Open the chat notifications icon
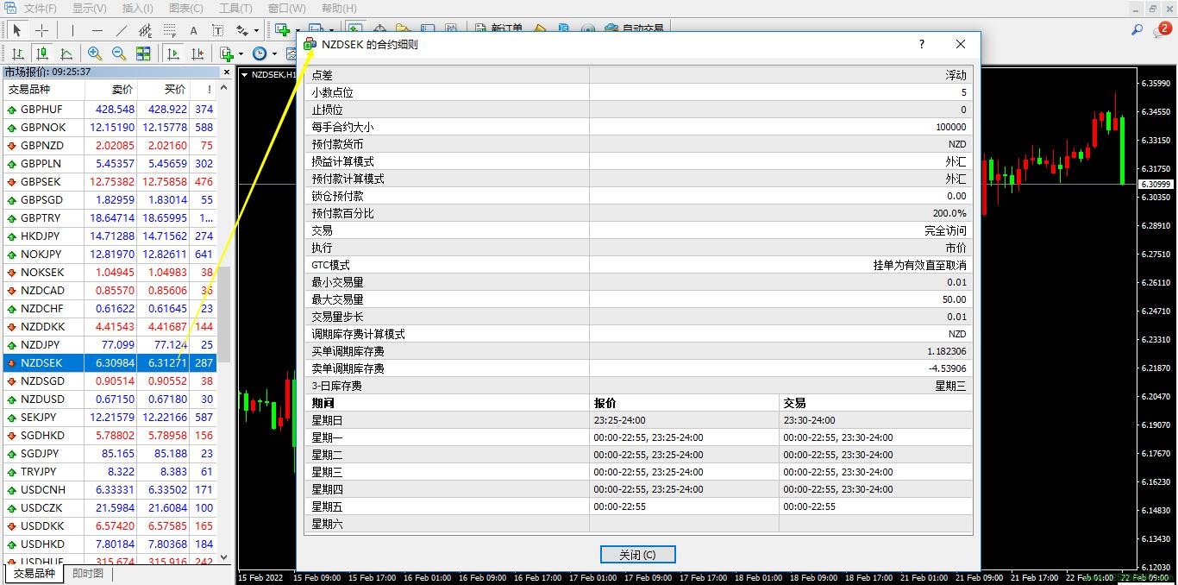This screenshot has height=585, width=1178. pyautogui.click(x=1161, y=31)
